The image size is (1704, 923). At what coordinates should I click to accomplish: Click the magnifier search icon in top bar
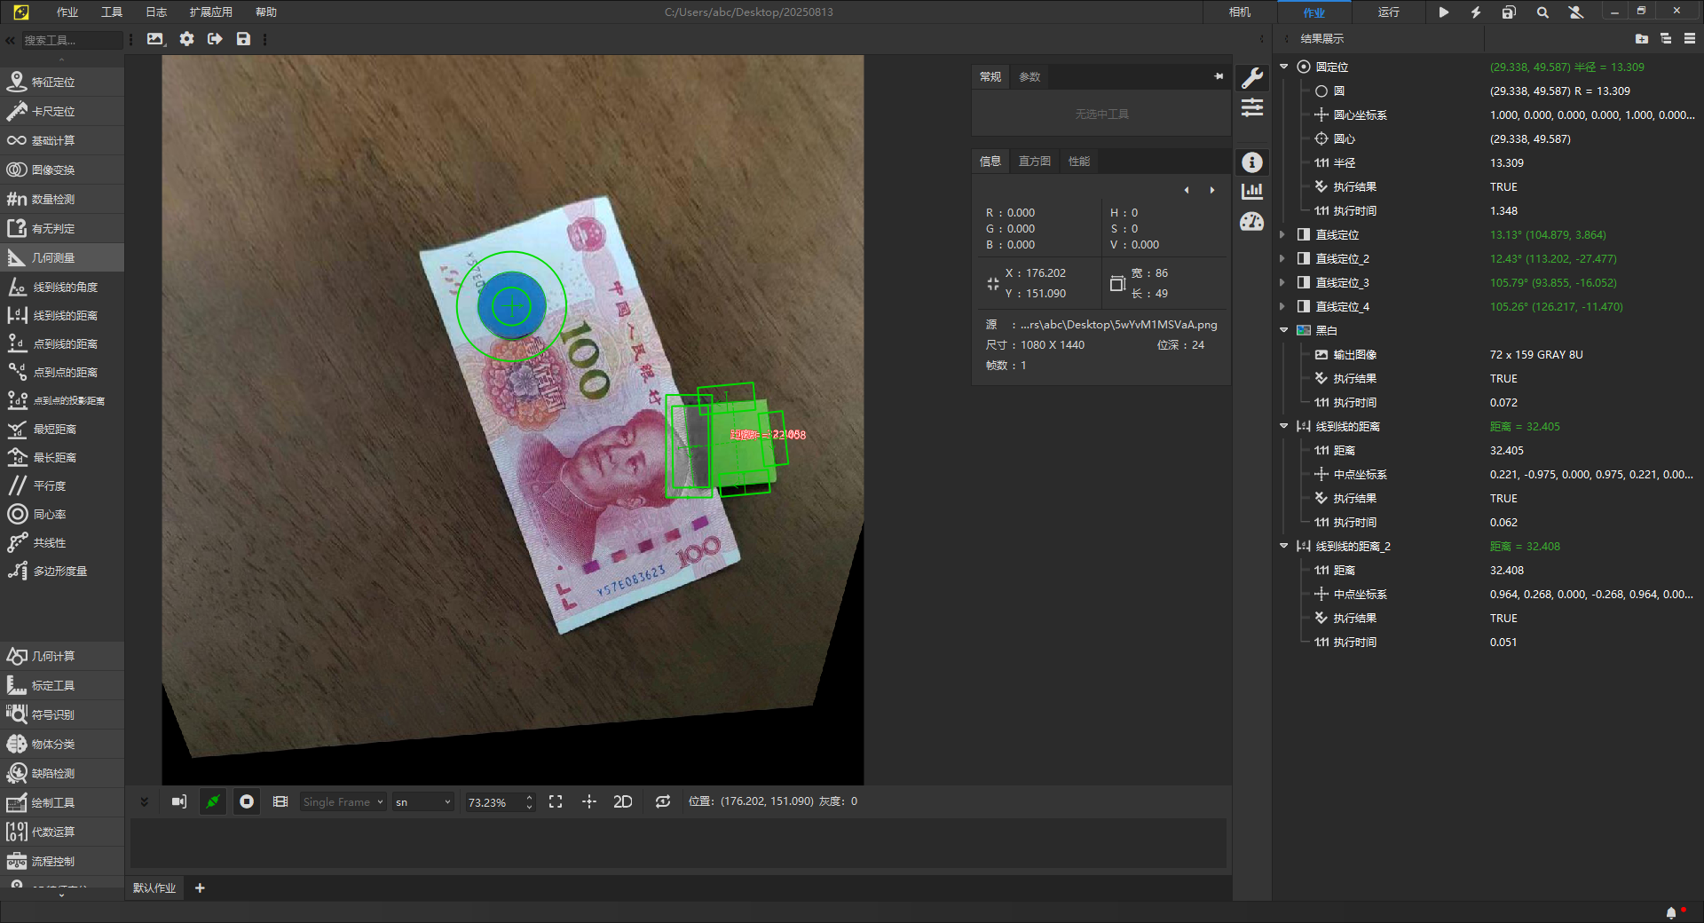tap(1542, 12)
